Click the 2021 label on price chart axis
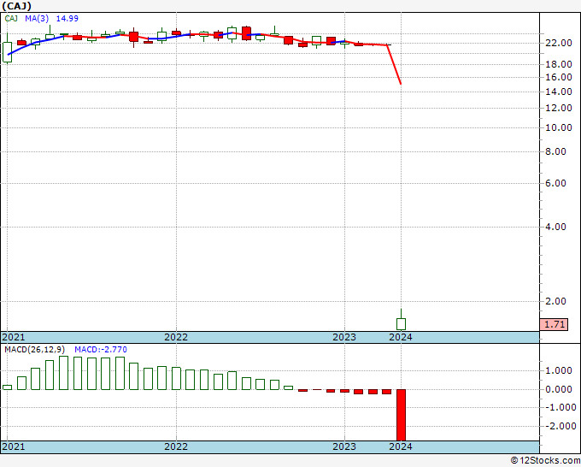This screenshot has width=581, height=467. [x=14, y=337]
